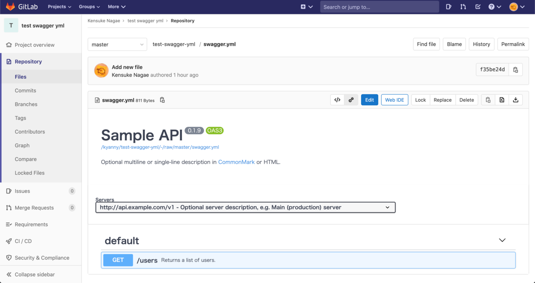Open the To-Do list icon in the top bar

(477, 7)
